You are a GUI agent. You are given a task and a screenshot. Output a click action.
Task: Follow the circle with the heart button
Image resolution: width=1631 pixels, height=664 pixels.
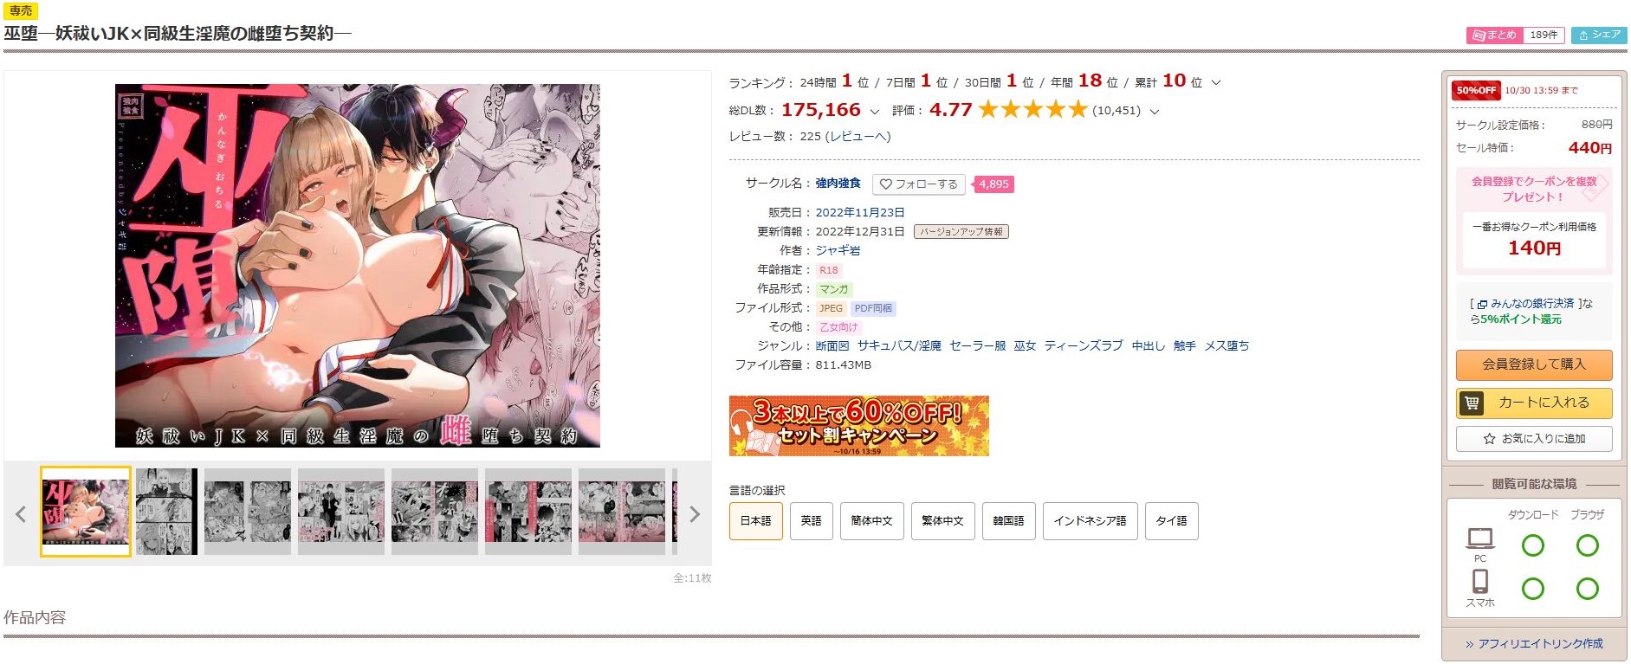pos(918,184)
